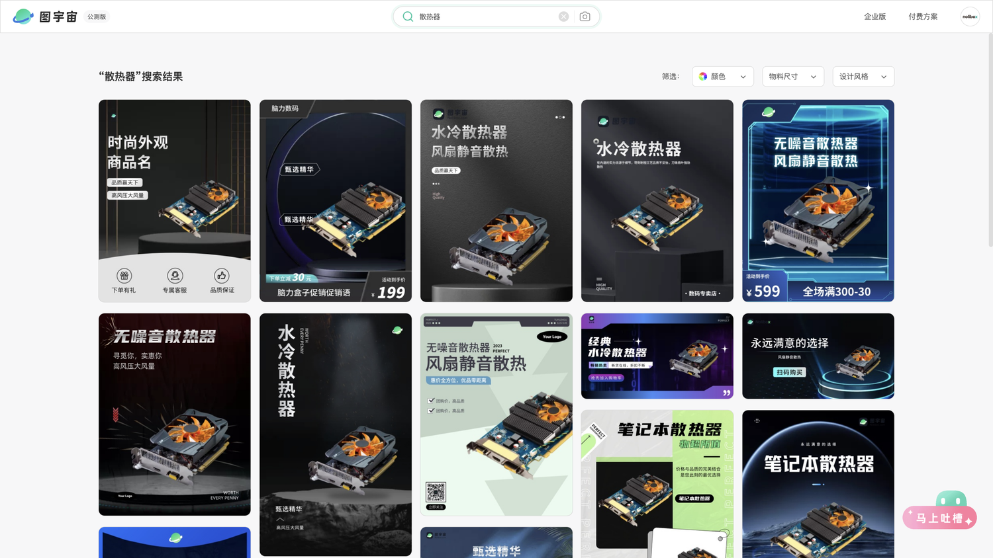Open the nolibox user avatar
The height and width of the screenshot is (558, 993).
coord(970,17)
